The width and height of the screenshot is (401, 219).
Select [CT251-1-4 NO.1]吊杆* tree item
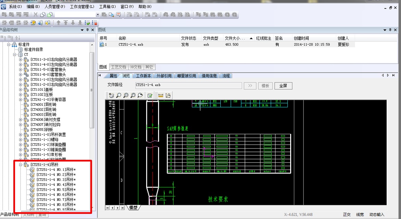click(56, 170)
